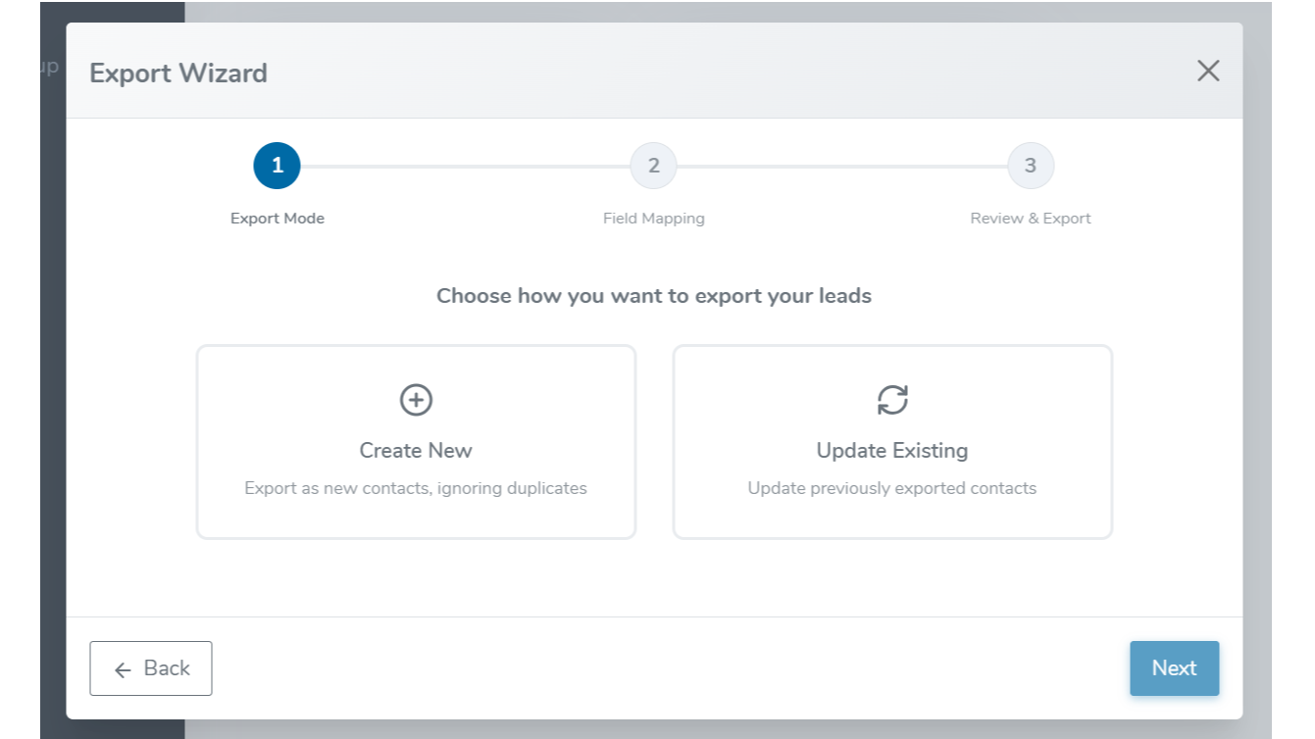The height and width of the screenshot is (739, 1315).
Task: Click step 1 Export Mode circle
Action: tap(277, 165)
